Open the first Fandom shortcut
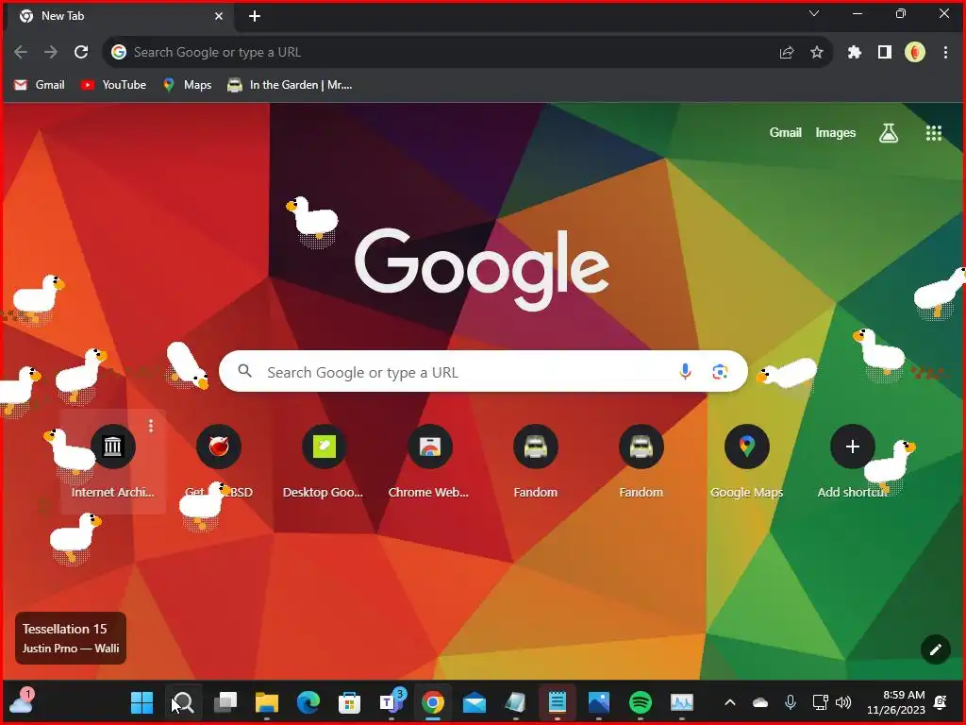 [x=536, y=461]
